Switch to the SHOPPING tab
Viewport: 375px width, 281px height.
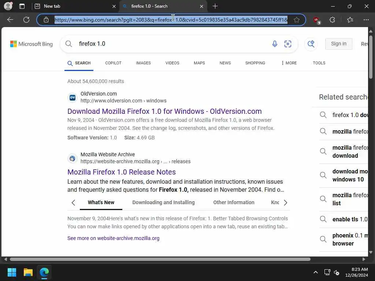coord(255,63)
